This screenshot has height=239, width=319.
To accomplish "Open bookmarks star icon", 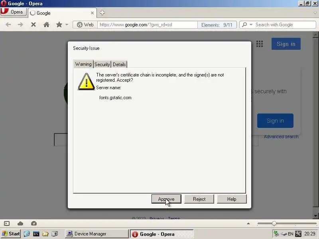I will coord(59,25).
